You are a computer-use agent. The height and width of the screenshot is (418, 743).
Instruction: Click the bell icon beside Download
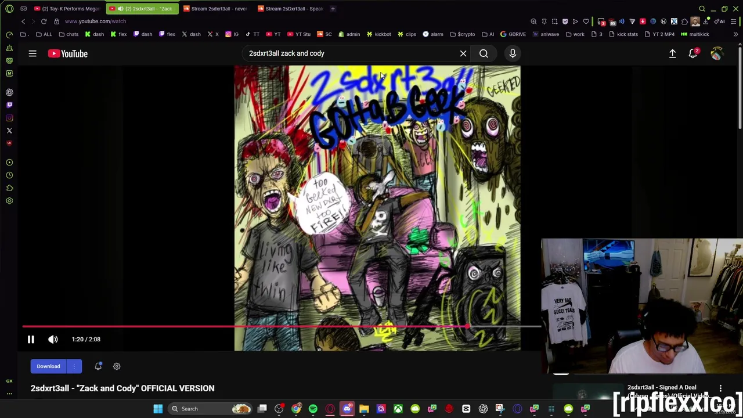98,366
